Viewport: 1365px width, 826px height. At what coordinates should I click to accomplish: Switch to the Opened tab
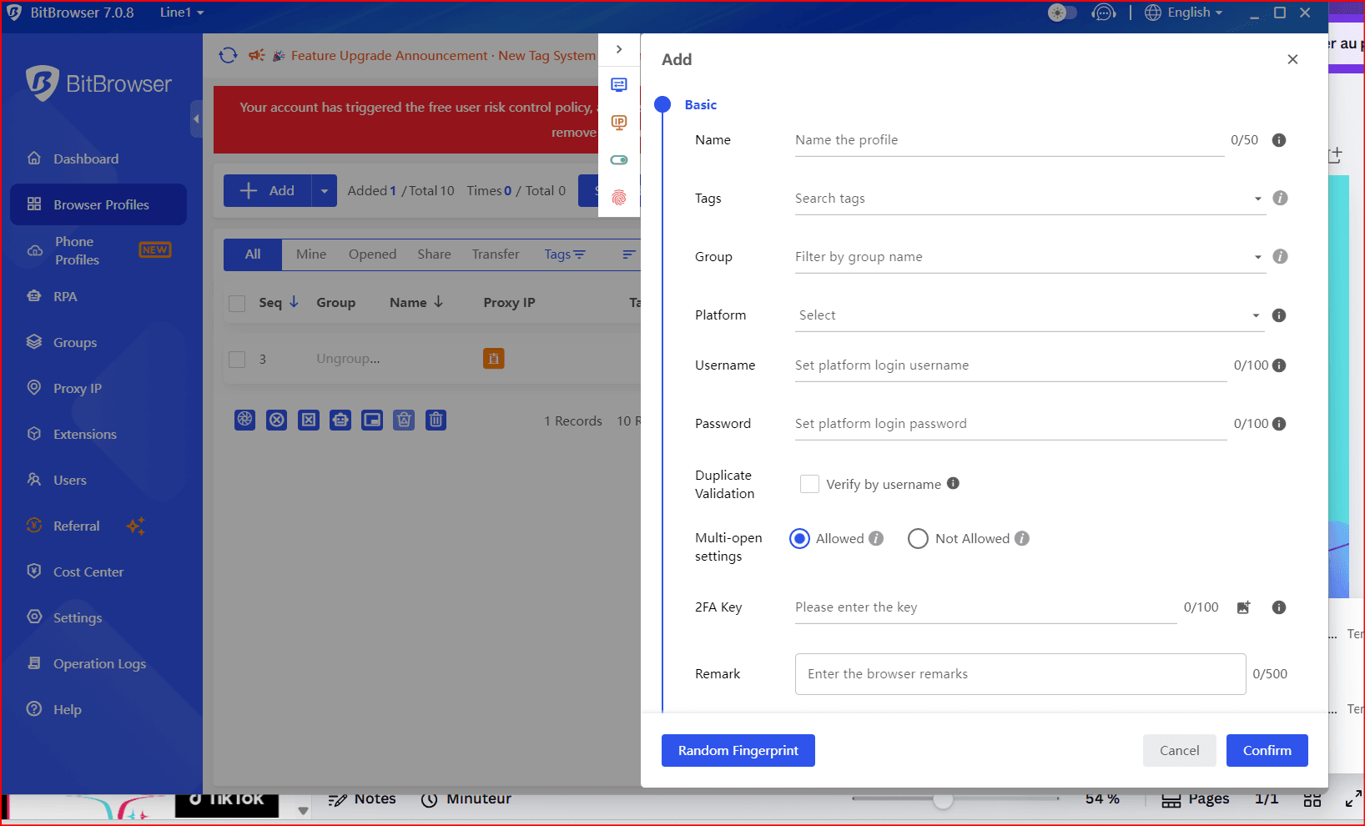tap(372, 254)
